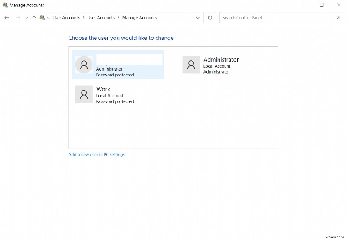347x240 pixels.
Task: Click the Manage Accounts breadcrumb
Action: [139, 18]
